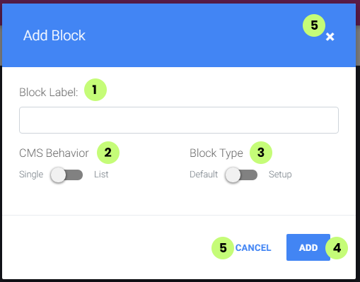Image resolution: width=360 pixels, height=282 pixels.
Task: Select the Single option label
Action: (x=31, y=175)
